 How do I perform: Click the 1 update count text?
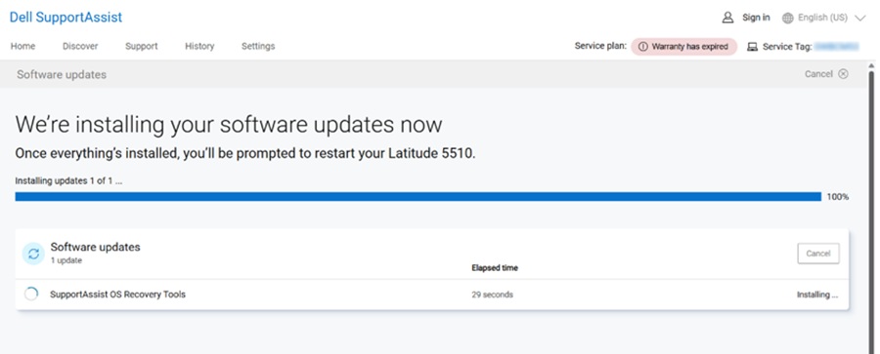66,260
